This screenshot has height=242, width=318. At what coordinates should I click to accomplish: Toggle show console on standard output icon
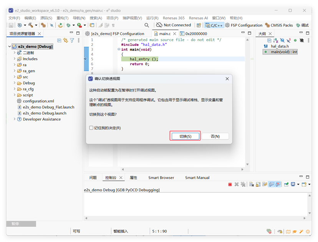tap(272, 185)
